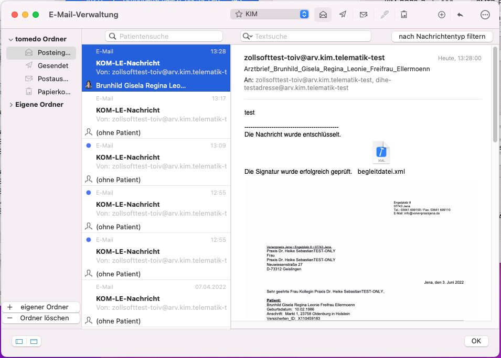Click the unread dot on the 13:09 message
Viewport: 501px width, 358px height.
click(x=89, y=146)
